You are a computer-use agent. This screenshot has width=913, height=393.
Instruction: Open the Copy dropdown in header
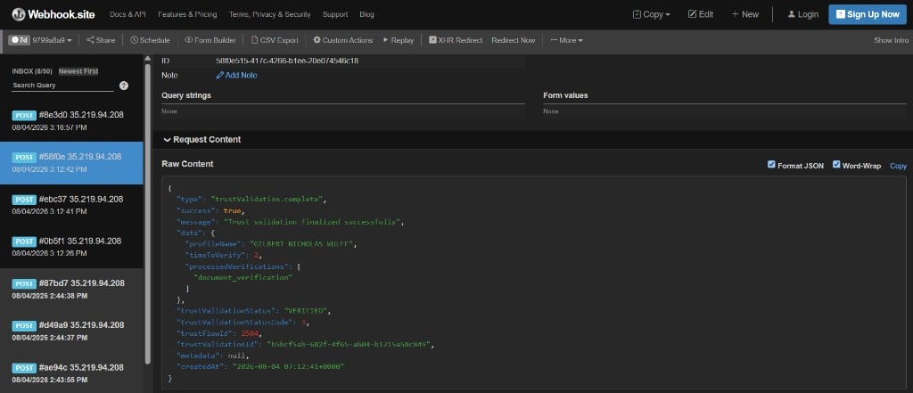[651, 14]
